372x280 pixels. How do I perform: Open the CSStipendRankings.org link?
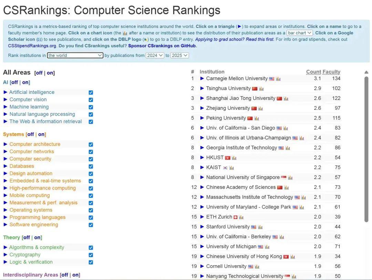pos(32,46)
